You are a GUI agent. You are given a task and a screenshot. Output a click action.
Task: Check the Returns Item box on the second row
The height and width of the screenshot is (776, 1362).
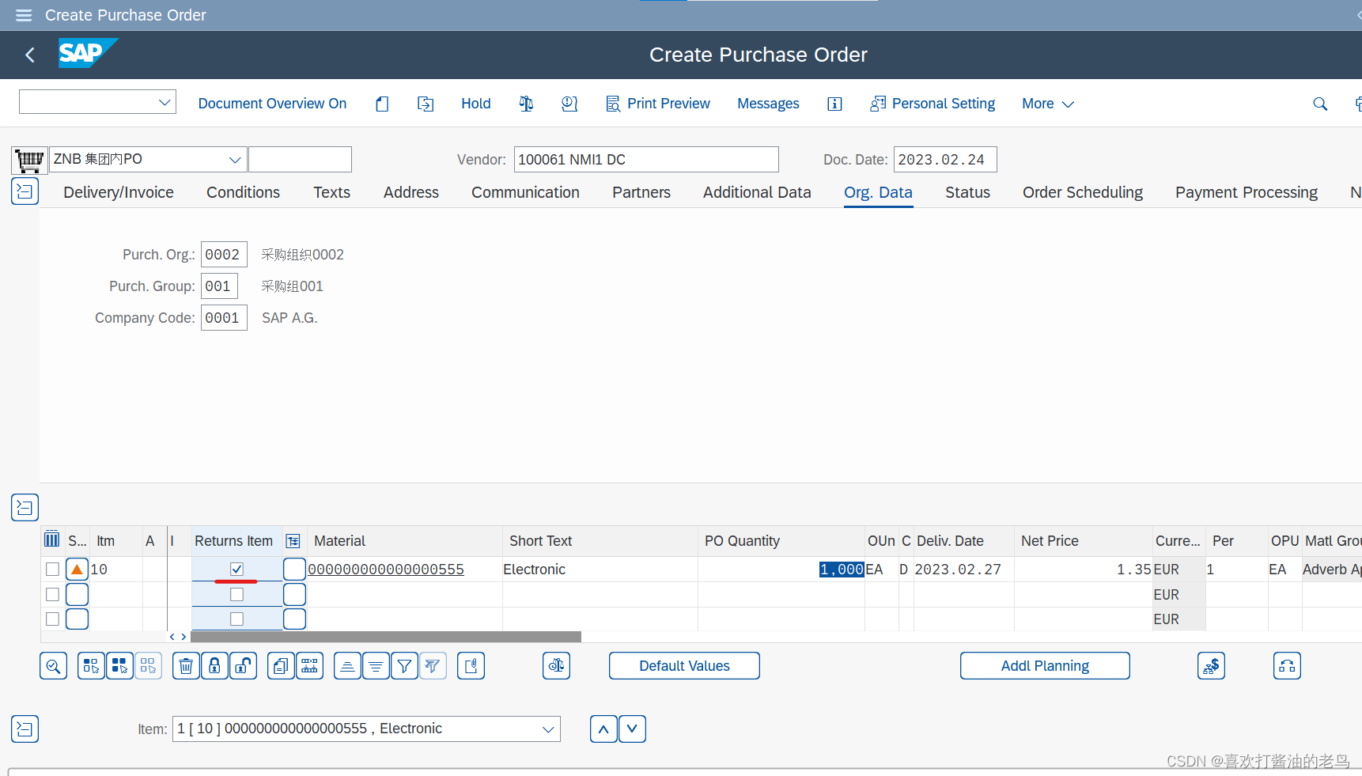point(236,594)
